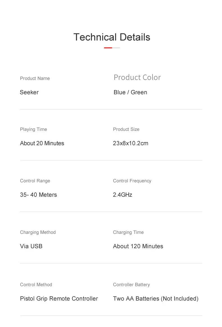The image size is (222, 327).
Task: Select the Product Name label
Action: (35, 78)
